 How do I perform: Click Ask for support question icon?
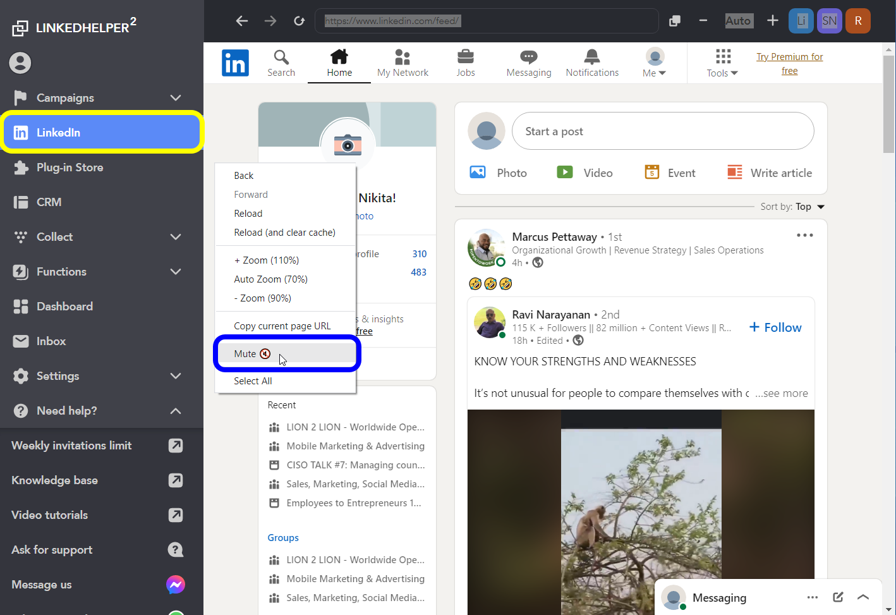point(176,550)
